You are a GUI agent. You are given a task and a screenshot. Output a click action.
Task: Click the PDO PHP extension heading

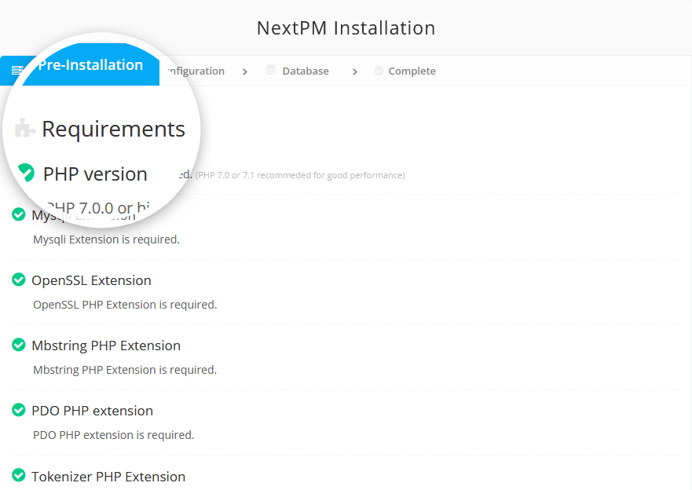[x=92, y=411]
